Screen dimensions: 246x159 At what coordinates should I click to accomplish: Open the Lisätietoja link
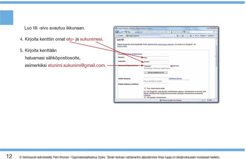click(x=147, y=95)
